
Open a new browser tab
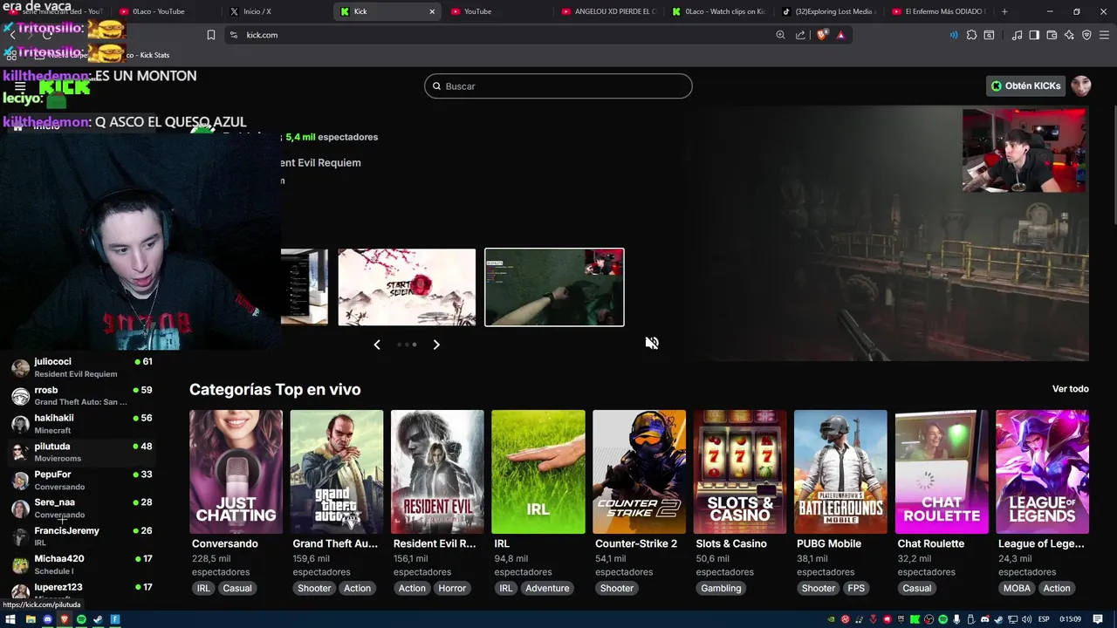[x=1004, y=11]
